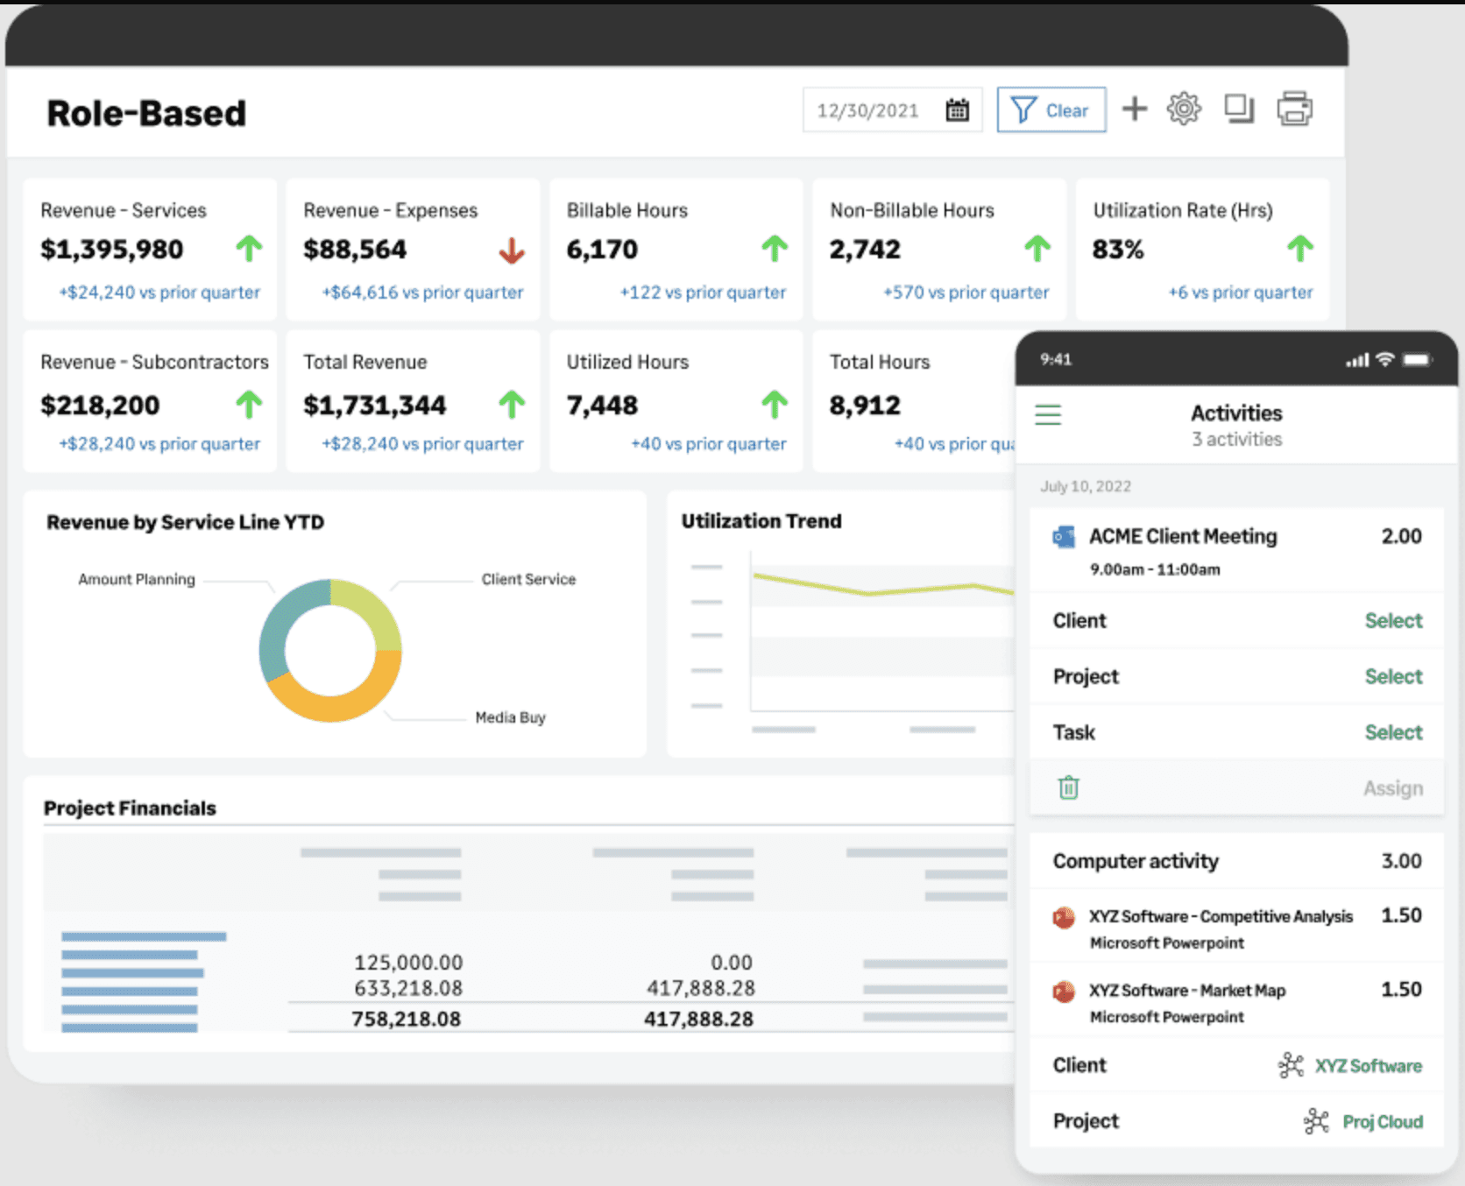Open dashboard settings gear icon
Screen dimensions: 1465x1186
coord(1184,109)
